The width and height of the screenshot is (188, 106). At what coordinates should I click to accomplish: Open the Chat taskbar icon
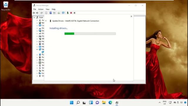click(x=97, y=102)
